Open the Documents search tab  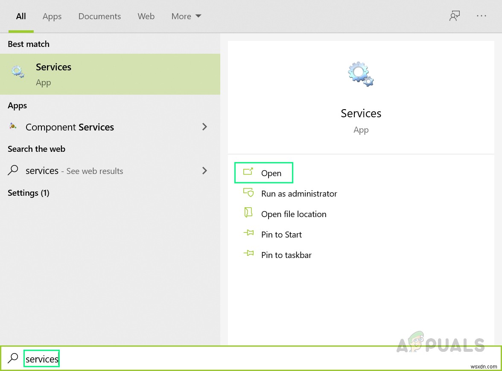(x=99, y=16)
